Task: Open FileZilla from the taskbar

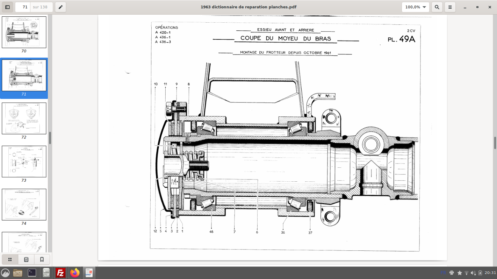Action: coord(60,273)
